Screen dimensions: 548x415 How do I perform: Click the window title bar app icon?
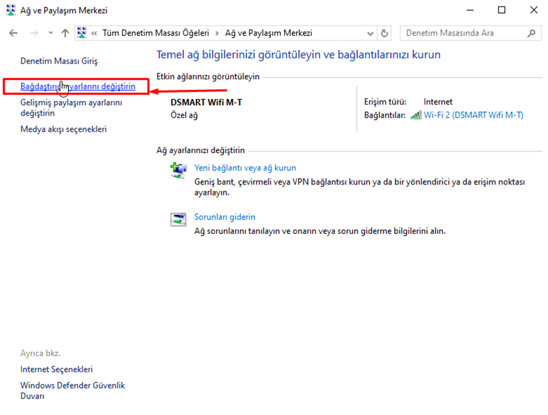click(x=11, y=10)
